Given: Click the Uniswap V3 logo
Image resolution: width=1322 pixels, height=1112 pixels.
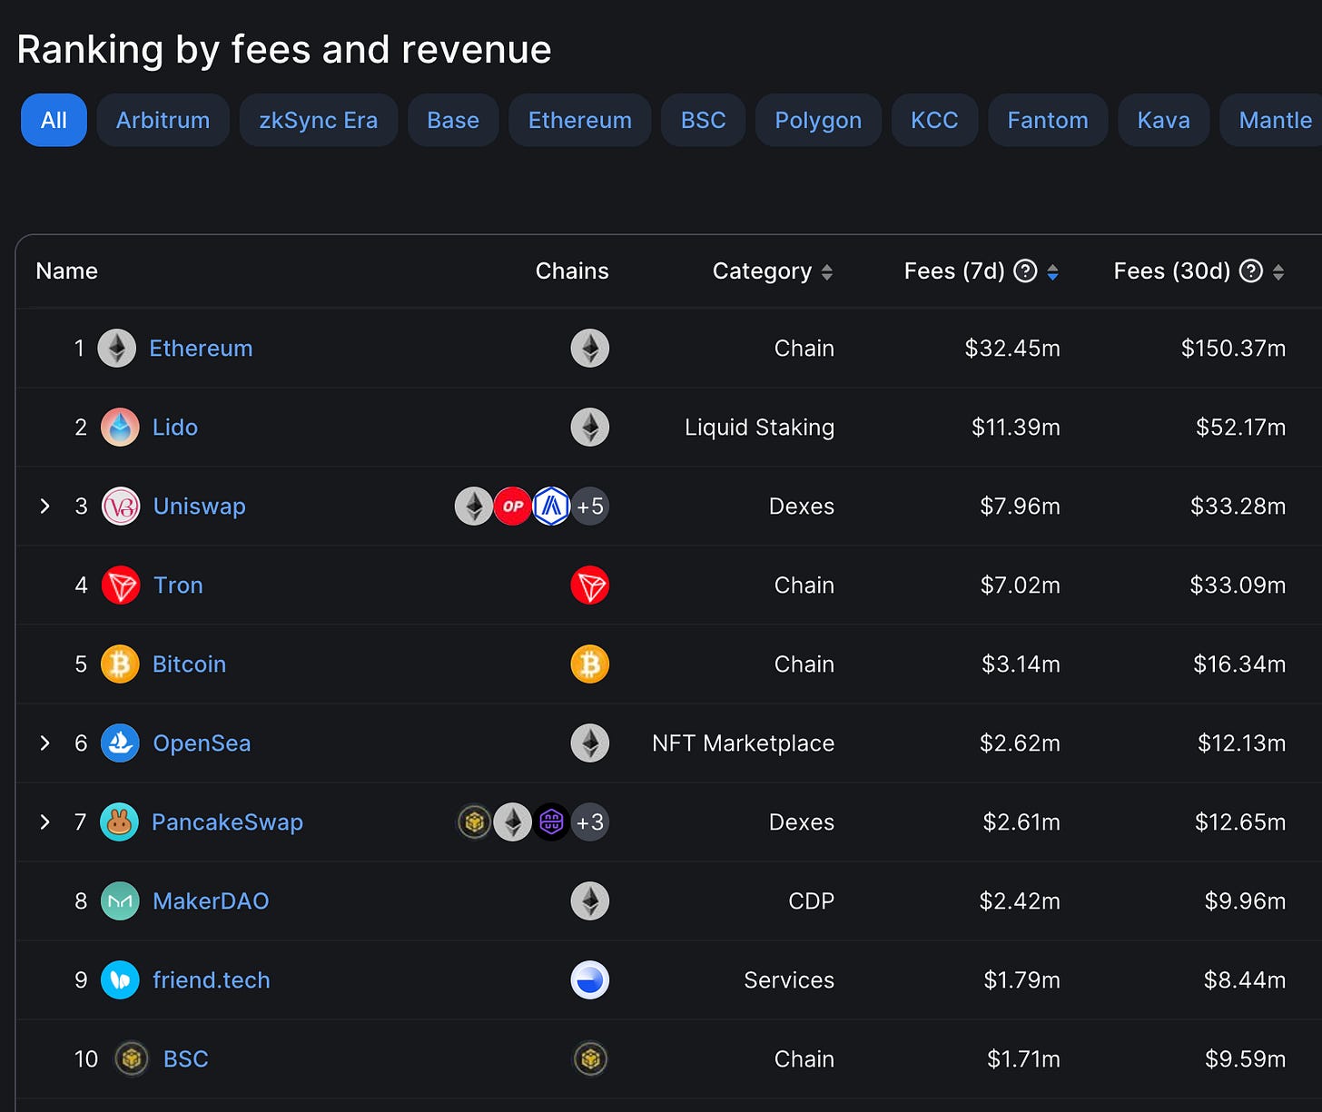Looking at the screenshot, I should pos(121,507).
